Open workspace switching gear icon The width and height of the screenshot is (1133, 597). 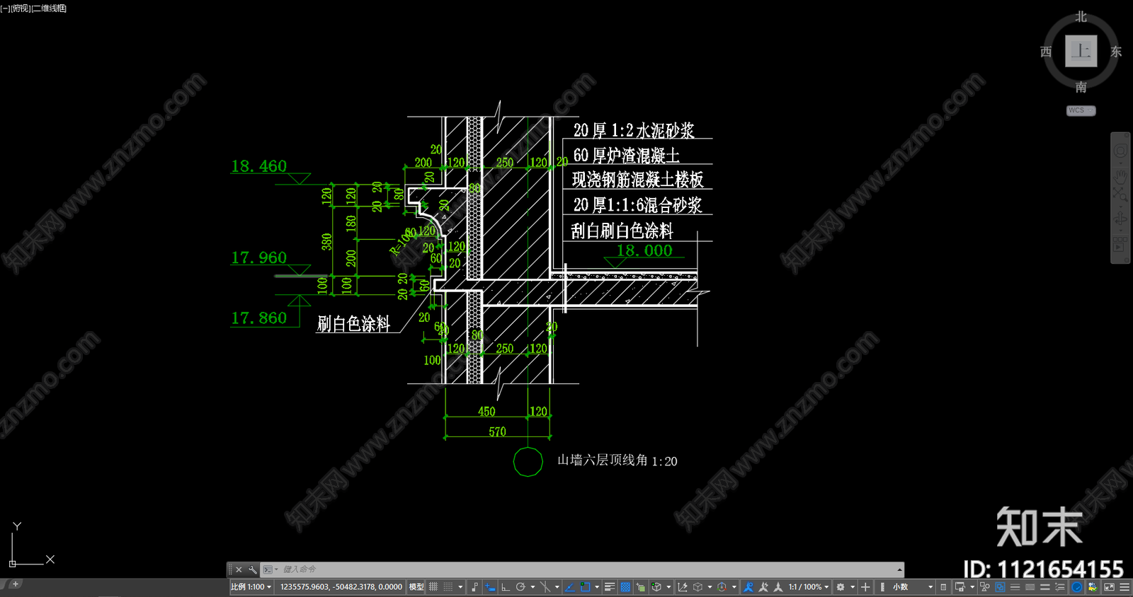(x=841, y=587)
